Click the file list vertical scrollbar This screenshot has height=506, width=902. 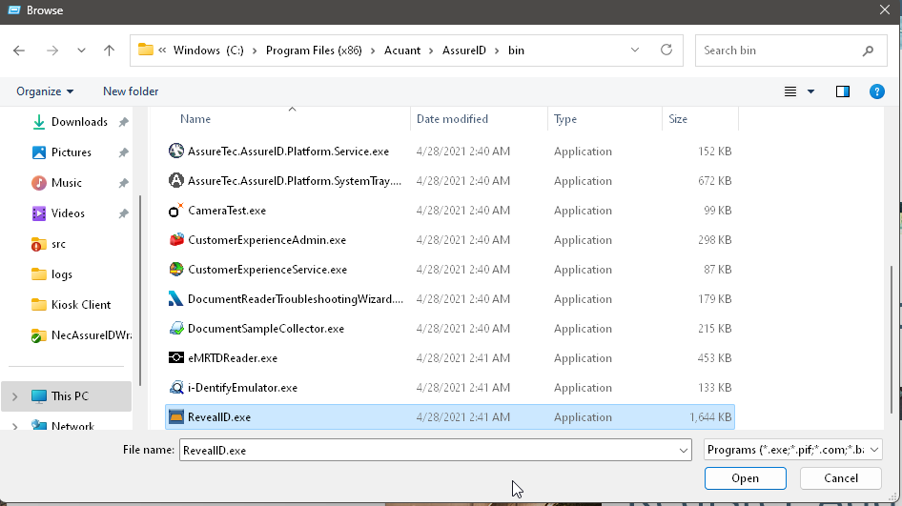[894, 286]
